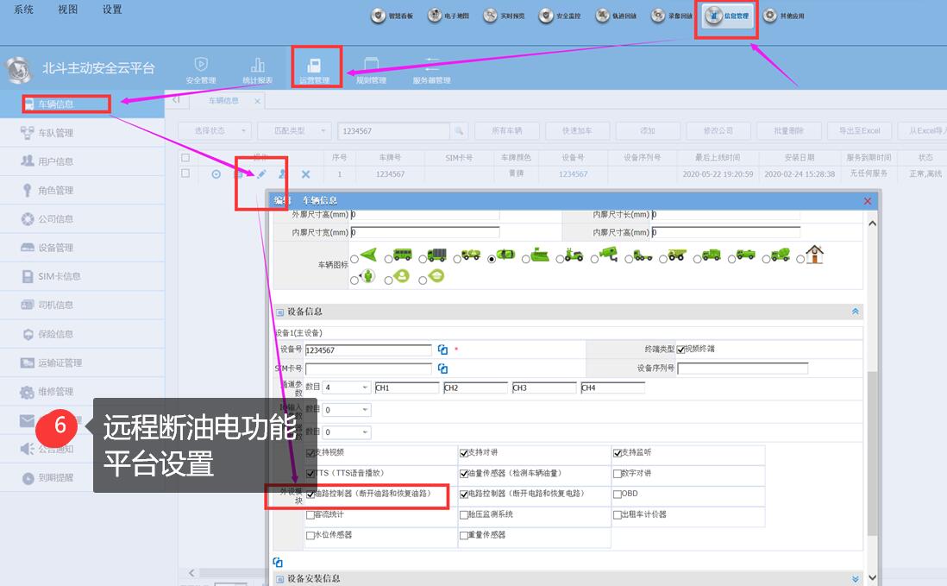The height and width of the screenshot is (586, 947).
Task: Open 运营管理 module icon
Action: tap(315, 66)
